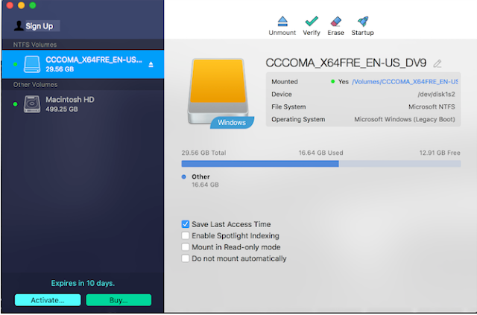Click the Sign Up link
Screen dimensions: 477x315
pyautogui.click(x=40, y=26)
